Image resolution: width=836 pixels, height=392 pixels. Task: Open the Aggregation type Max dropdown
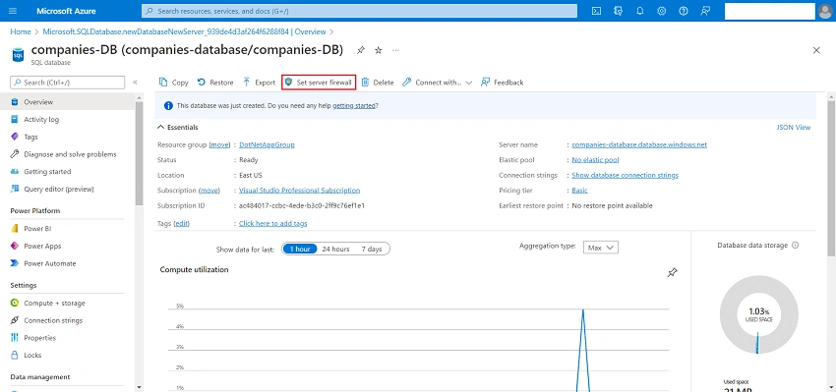coord(601,248)
